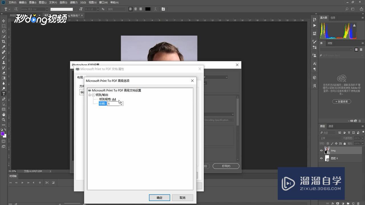Select the Crop tool
This screenshot has width=365, height=205.
pos(4,42)
